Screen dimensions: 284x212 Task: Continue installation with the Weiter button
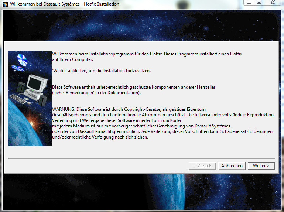coord(261,166)
